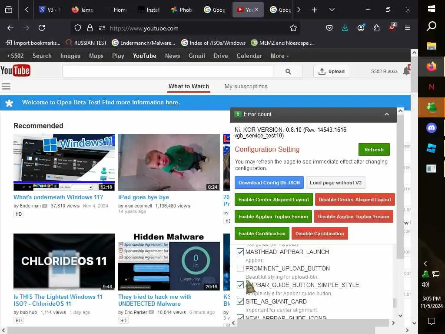The height and width of the screenshot is (334, 445).
Task: Open the Firefox downloads arrow icon
Action: pyautogui.click(x=345, y=28)
